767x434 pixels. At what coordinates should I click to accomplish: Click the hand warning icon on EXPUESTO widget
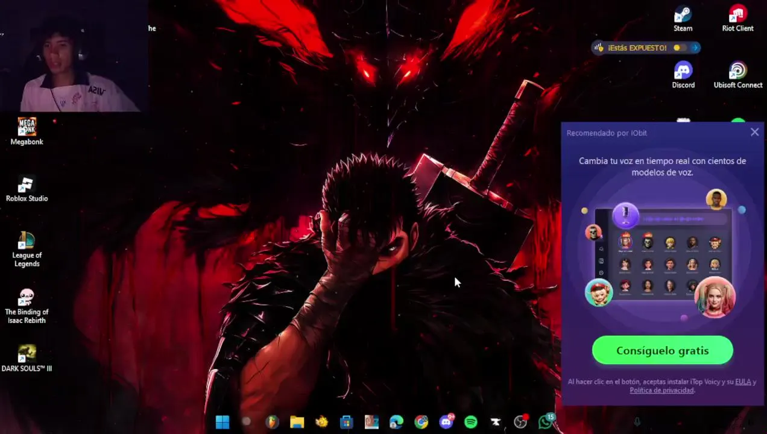[599, 48]
